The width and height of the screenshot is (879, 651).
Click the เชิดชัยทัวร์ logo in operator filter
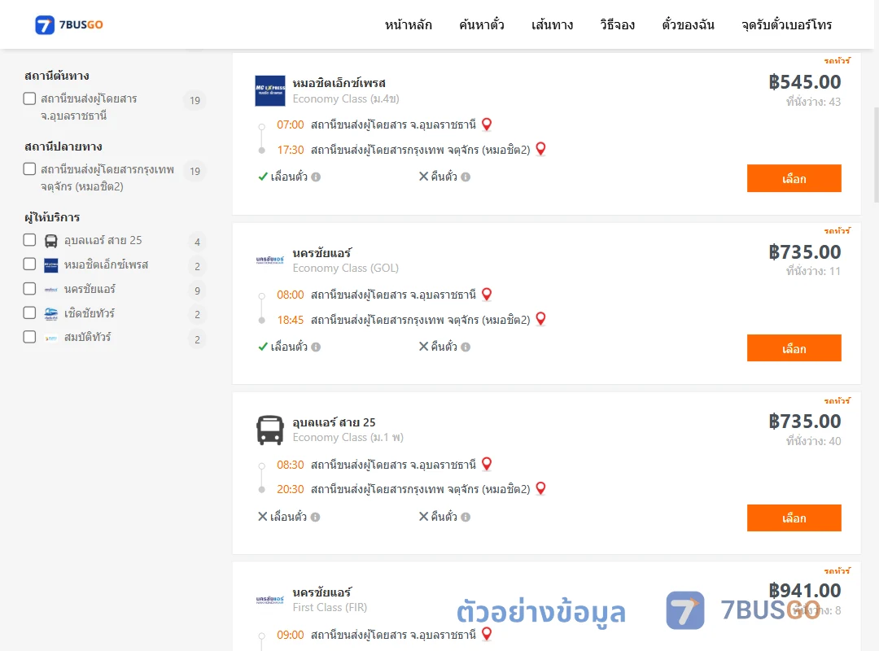[51, 314]
